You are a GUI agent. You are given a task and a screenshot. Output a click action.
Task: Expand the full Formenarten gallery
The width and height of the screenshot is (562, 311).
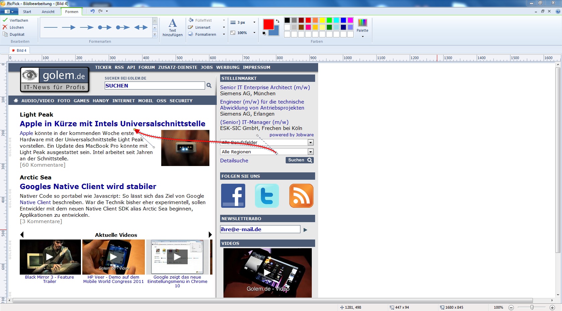pos(155,35)
